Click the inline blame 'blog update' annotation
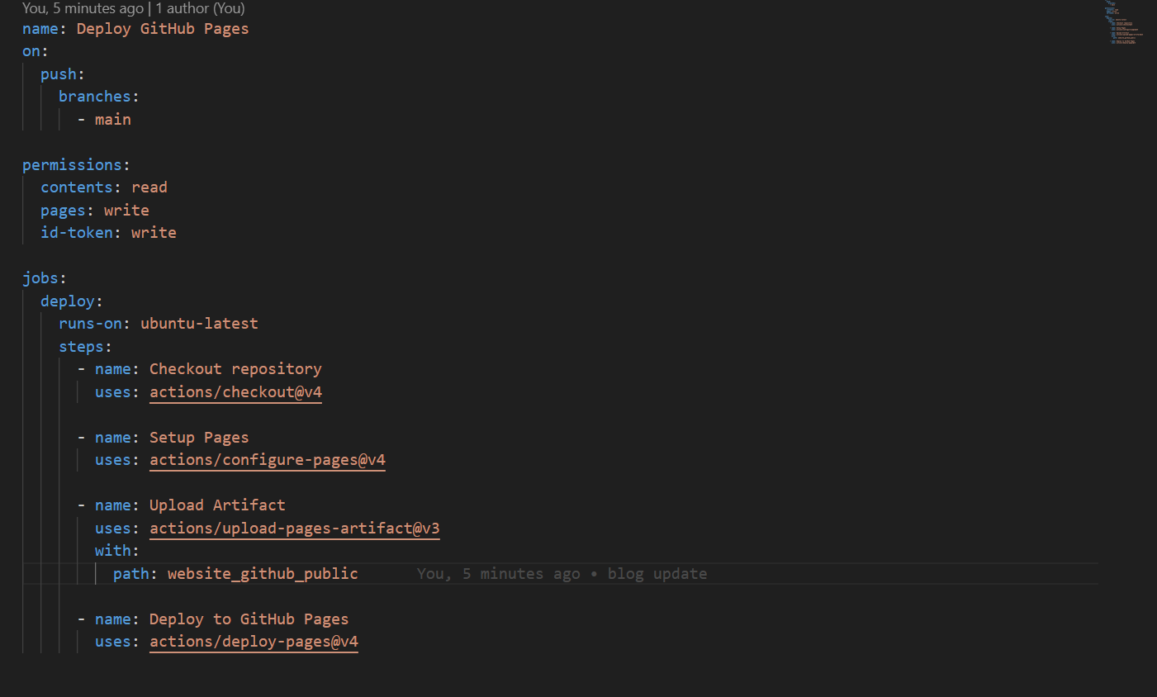 (x=562, y=574)
